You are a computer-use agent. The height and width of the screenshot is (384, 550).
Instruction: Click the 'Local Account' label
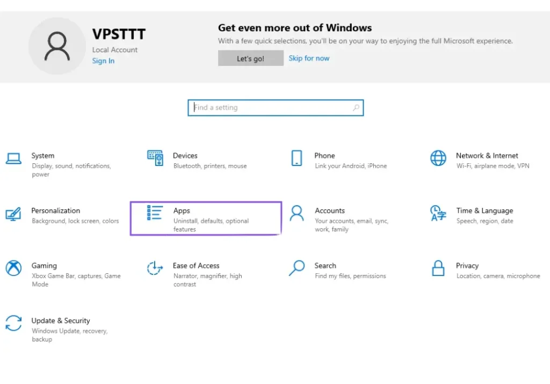pos(115,50)
